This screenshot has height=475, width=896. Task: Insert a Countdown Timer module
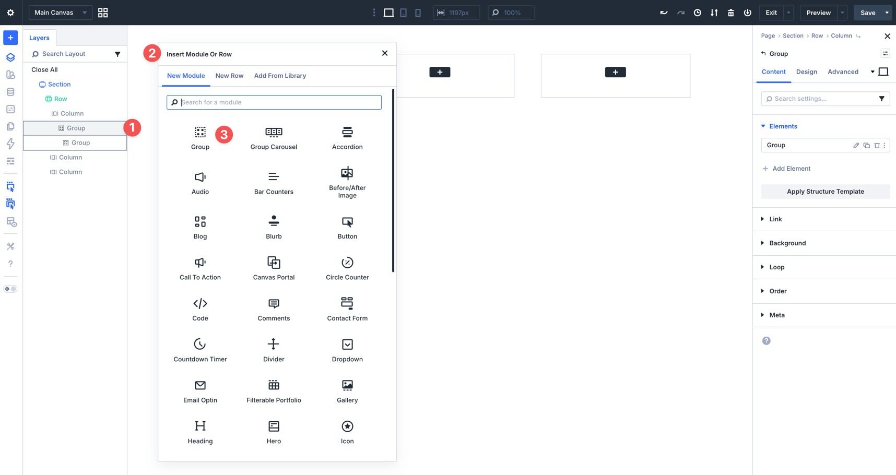pos(199,350)
